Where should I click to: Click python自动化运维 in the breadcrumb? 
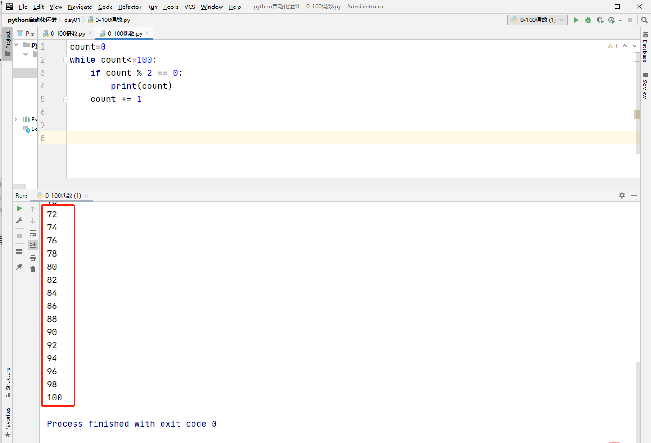tap(32, 20)
